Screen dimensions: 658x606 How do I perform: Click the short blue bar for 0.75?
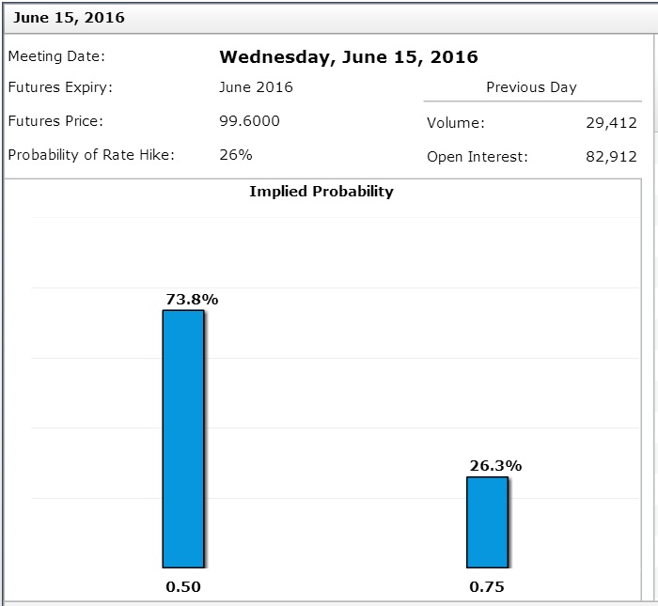(487, 522)
